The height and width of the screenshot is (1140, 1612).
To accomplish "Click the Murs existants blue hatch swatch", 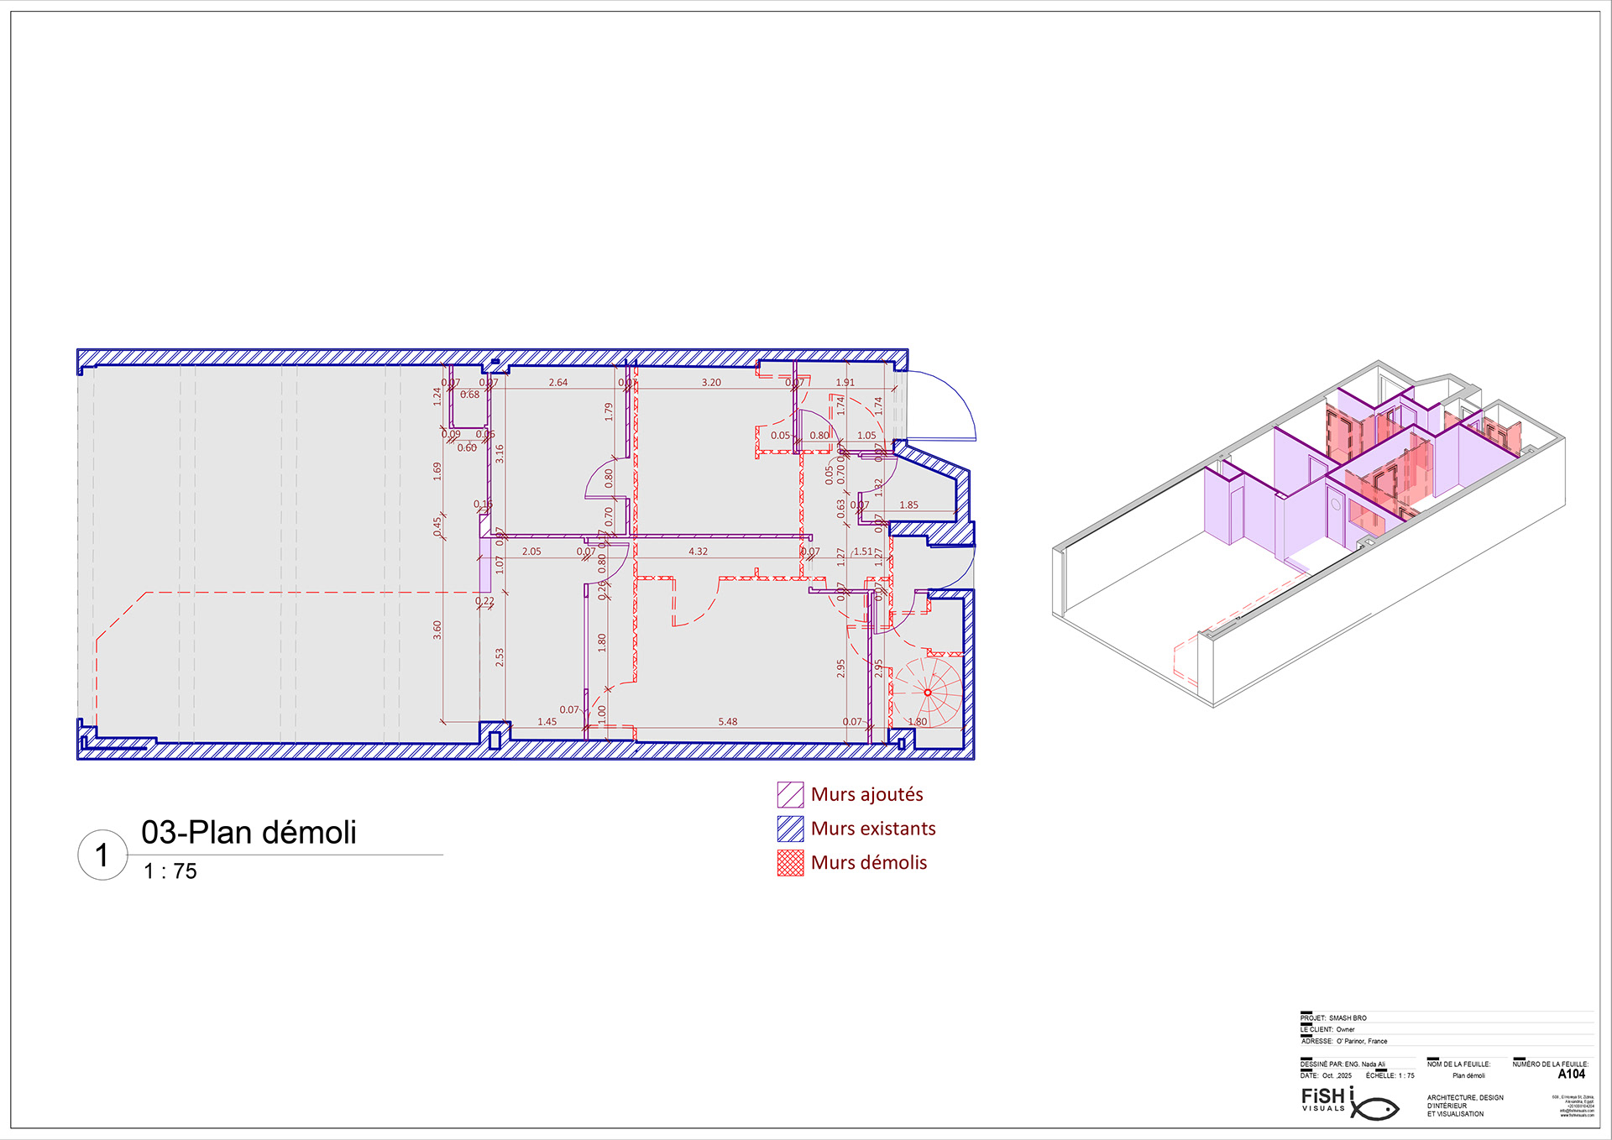I will pyautogui.click(x=790, y=829).
